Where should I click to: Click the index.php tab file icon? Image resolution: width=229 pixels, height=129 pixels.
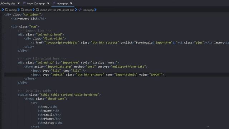54,3
